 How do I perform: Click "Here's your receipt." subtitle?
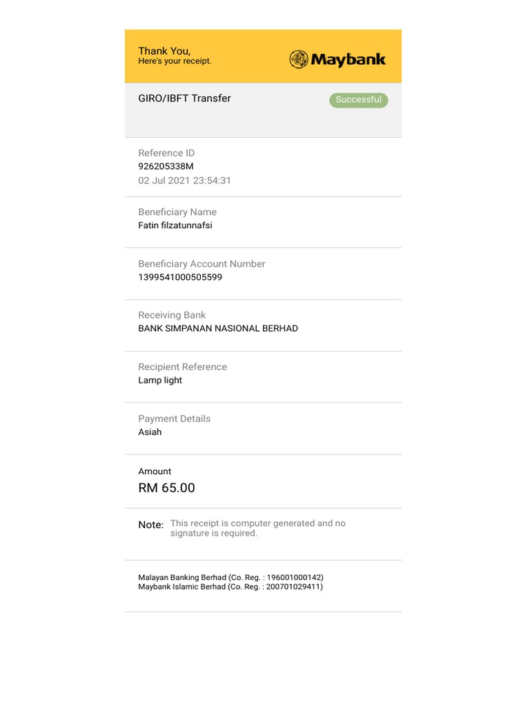coord(175,61)
